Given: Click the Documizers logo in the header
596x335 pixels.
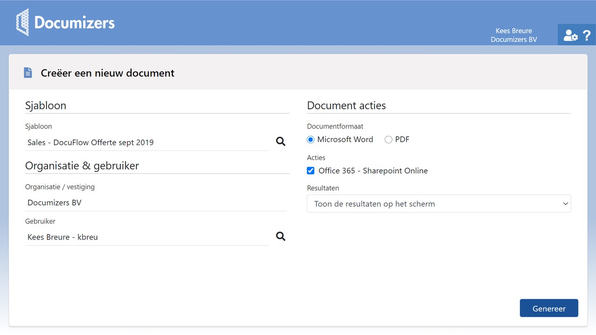Looking at the screenshot, I should click(x=65, y=22).
